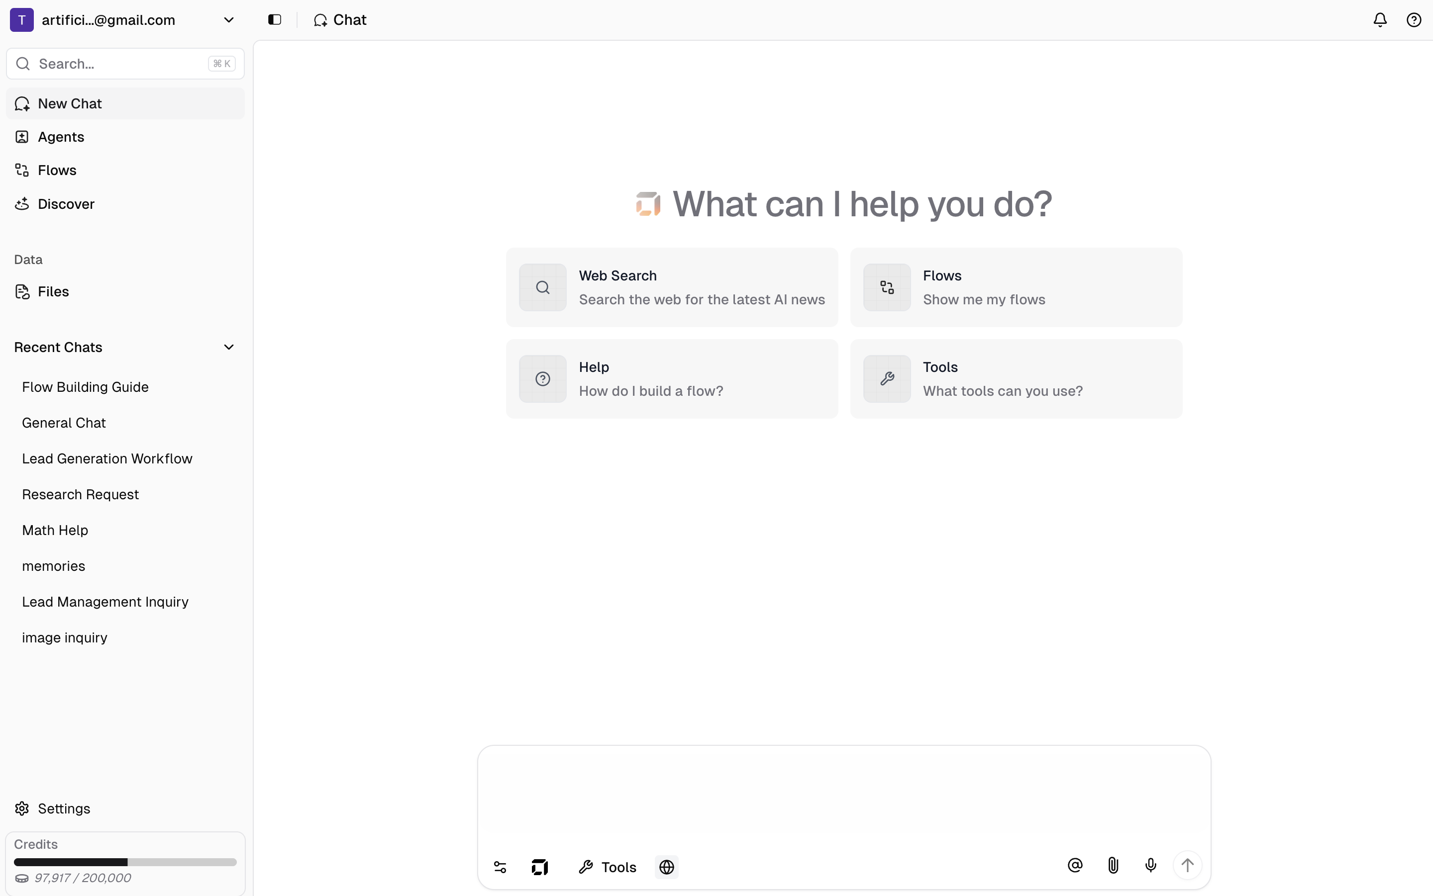The width and height of the screenshot is (1433, 896).
Task: Open the Web Search suggestion card
Action: click(x=671, y=287)
